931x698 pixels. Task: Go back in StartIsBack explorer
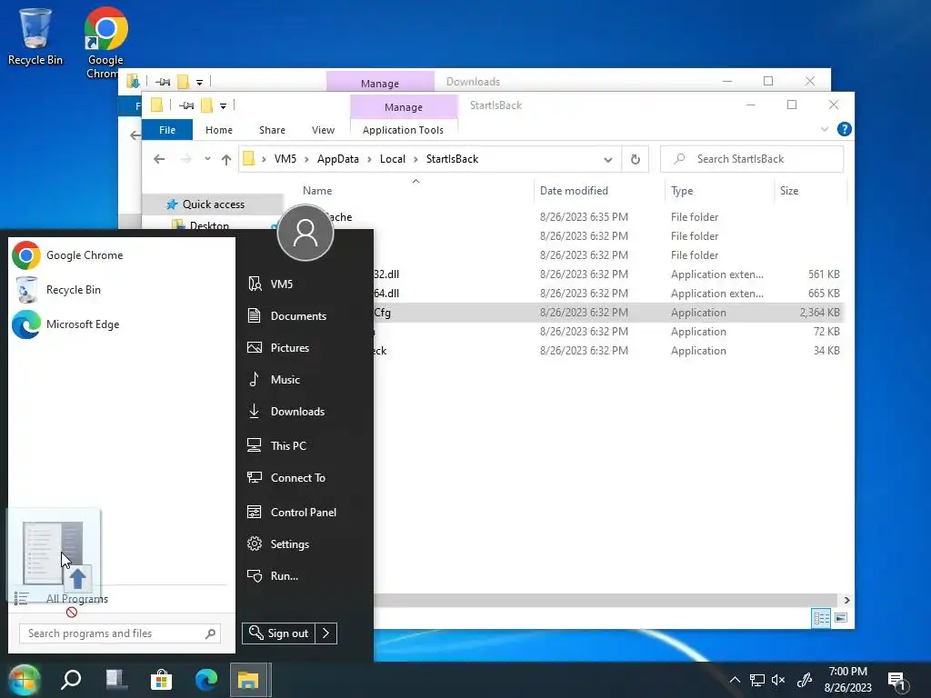tap(159, 159)
